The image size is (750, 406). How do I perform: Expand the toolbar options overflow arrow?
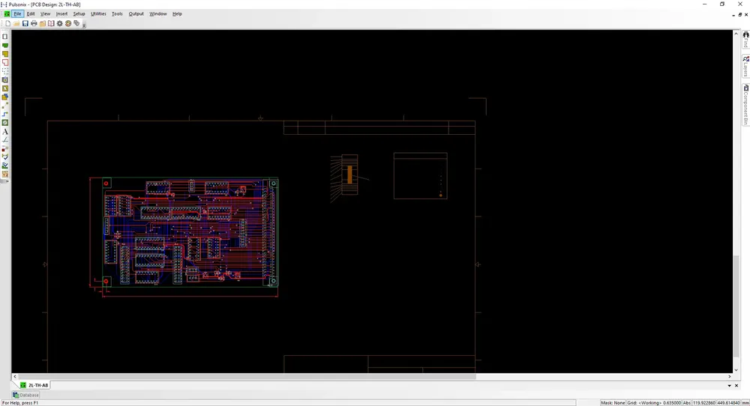84,25
